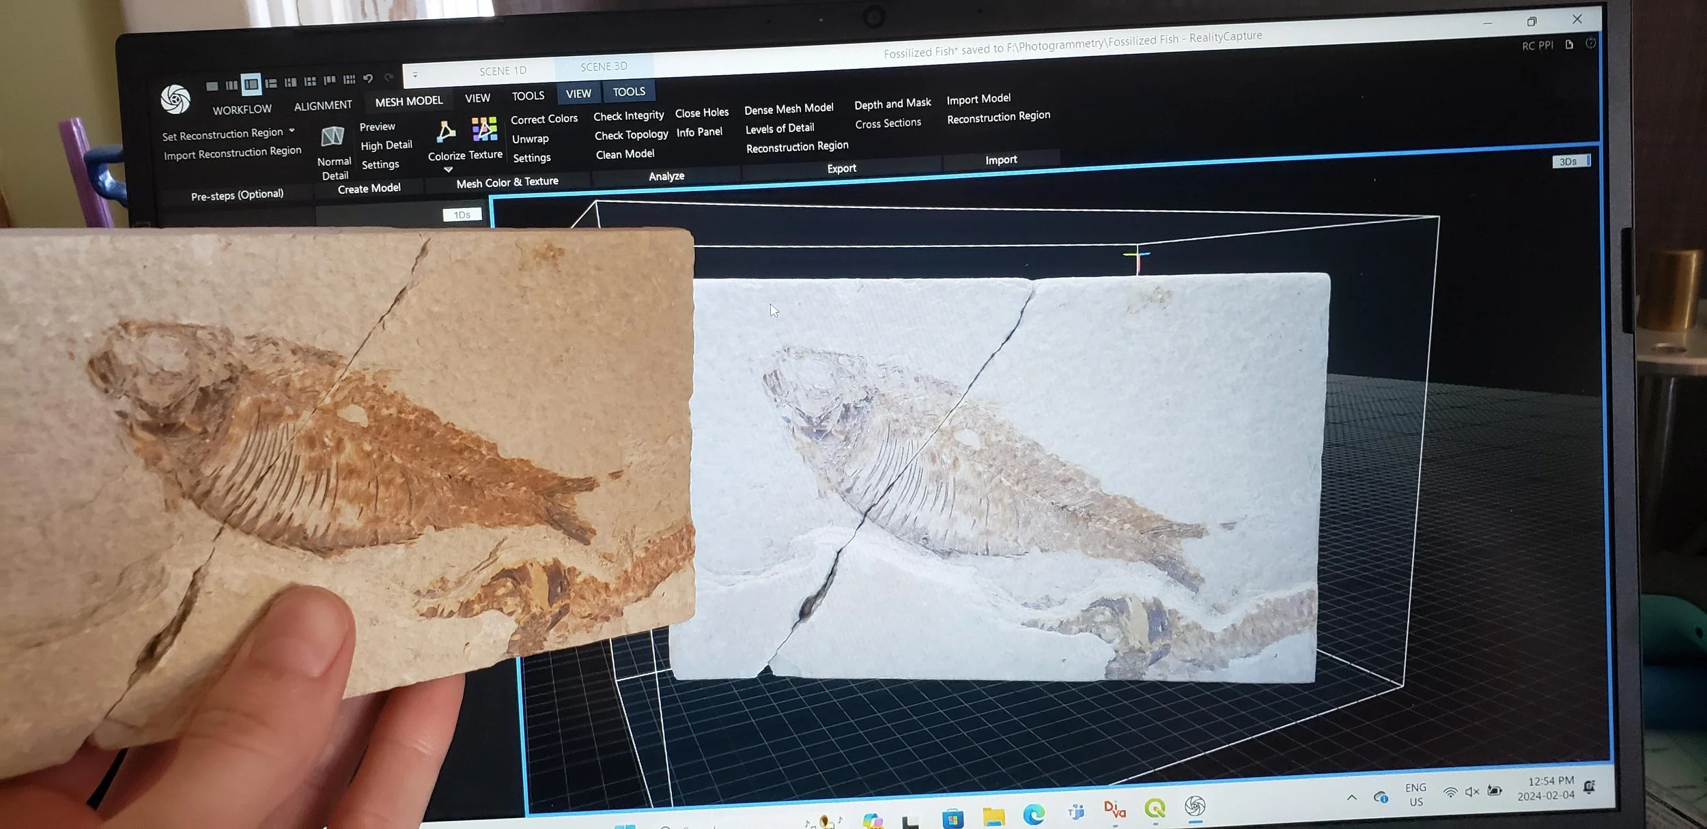Expand the Set Reconstruction Region dropdown

coord(292,130)
